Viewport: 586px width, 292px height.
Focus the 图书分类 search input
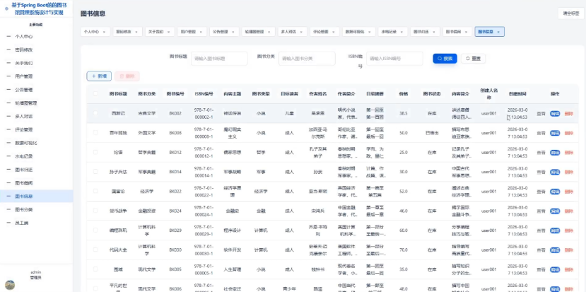click(x=307, y=58)
